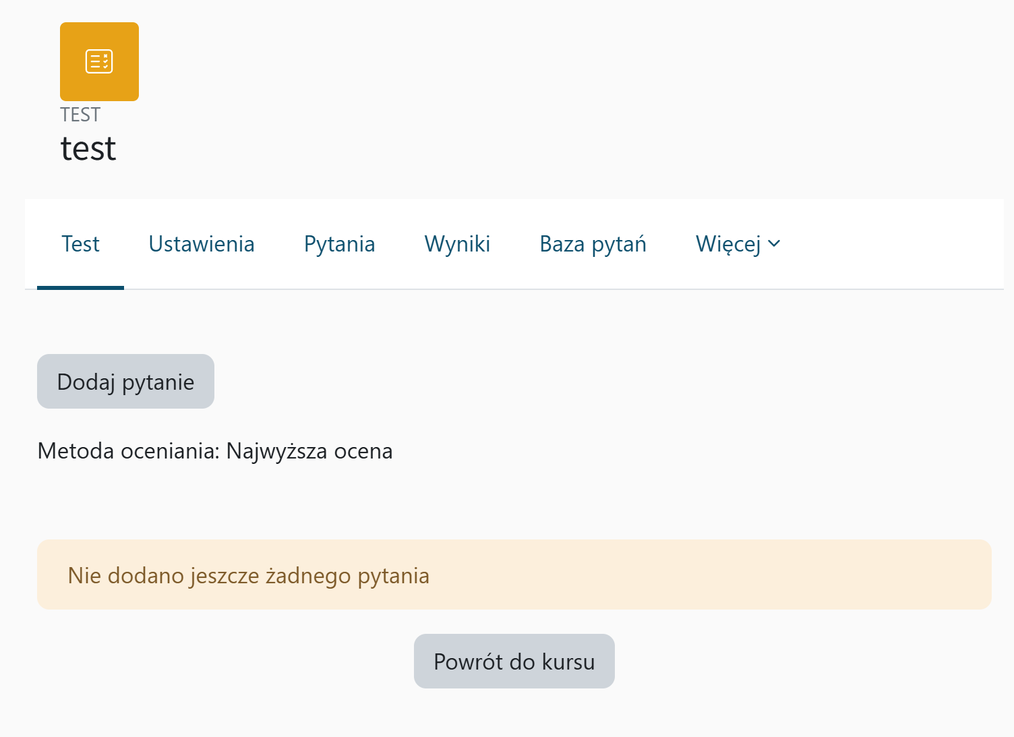This screenshot has height=737, width=1014.
Task: Click the quiz title labeled test
Action: (x=88, y=148)
